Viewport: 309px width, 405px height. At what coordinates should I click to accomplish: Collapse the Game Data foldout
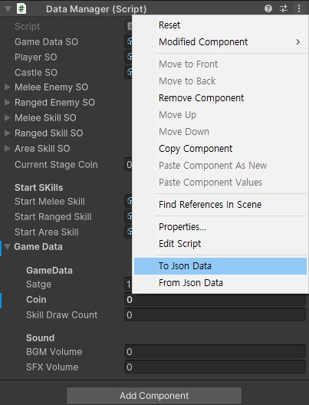7,247
